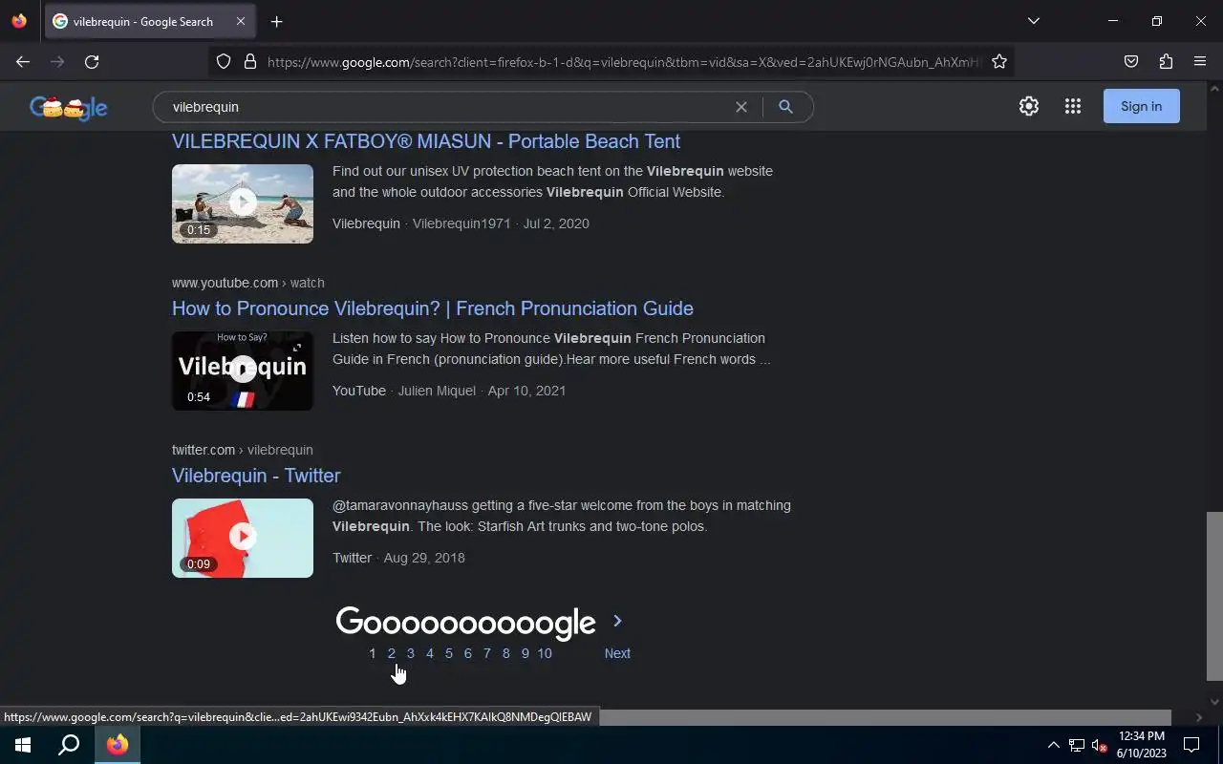The height and width of the screenshot is (764, 1223).
Task: Go to results page 10
Action: pos(545,653)
